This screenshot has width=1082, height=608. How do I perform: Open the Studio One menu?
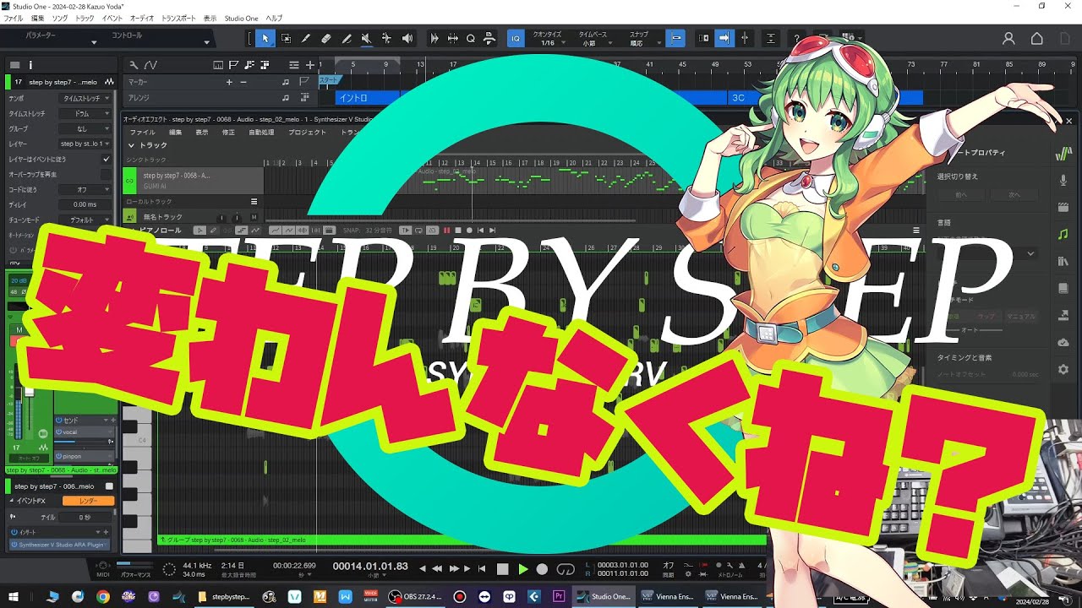pyautogui.click(x=242, y=18)
